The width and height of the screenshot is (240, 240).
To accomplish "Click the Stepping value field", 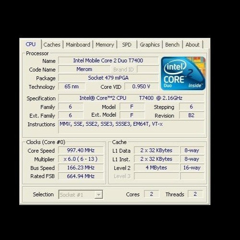I will coord(192,107).
